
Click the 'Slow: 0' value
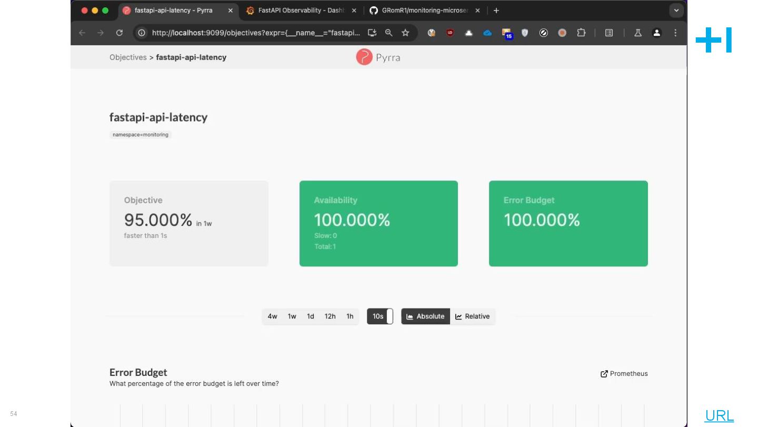tap(325, 236)
